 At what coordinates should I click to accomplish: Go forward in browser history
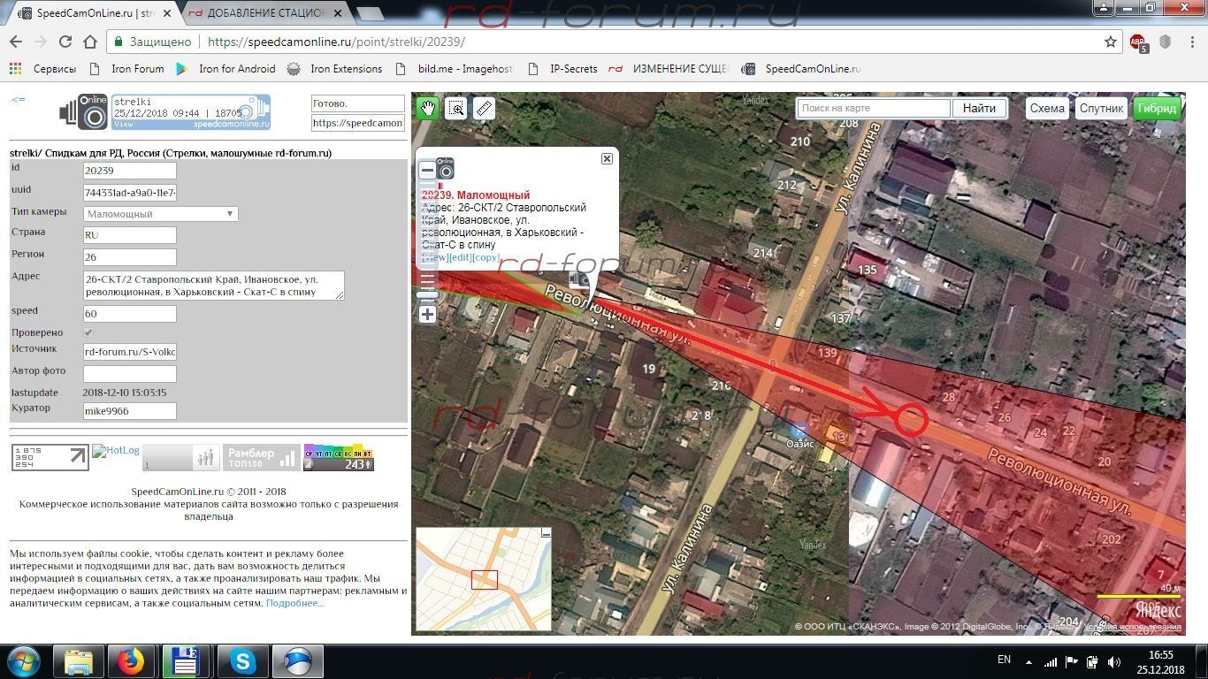pyautogui.click(x=41, y=42)
